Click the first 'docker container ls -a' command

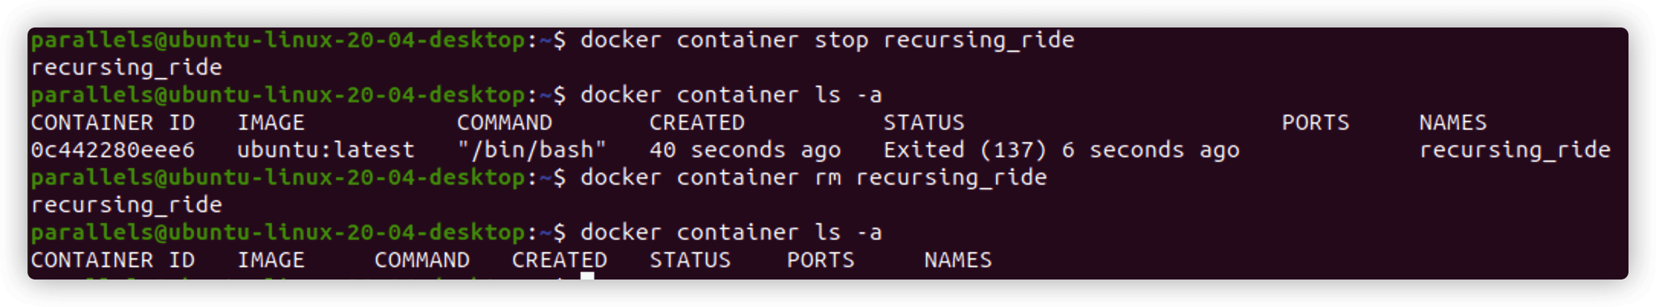click(x=731, y=95)
